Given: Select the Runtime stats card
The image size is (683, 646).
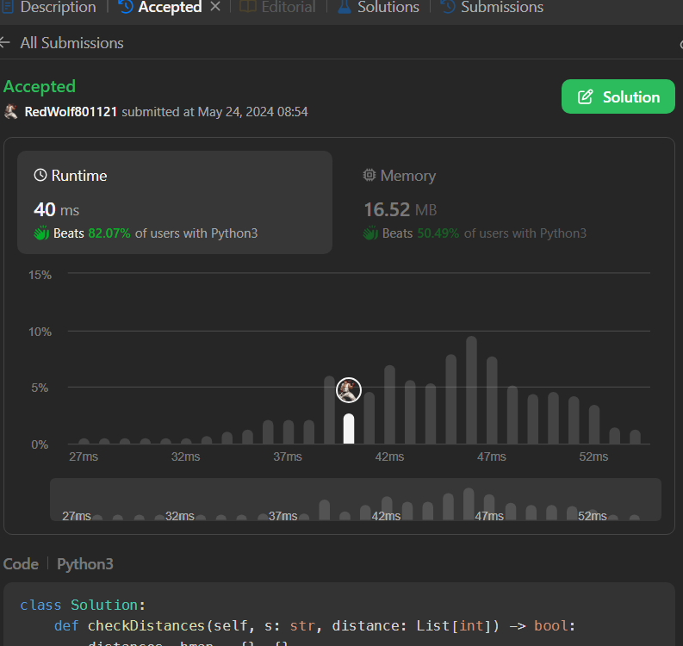Looking at the screenshot, I should coord(175,202).
